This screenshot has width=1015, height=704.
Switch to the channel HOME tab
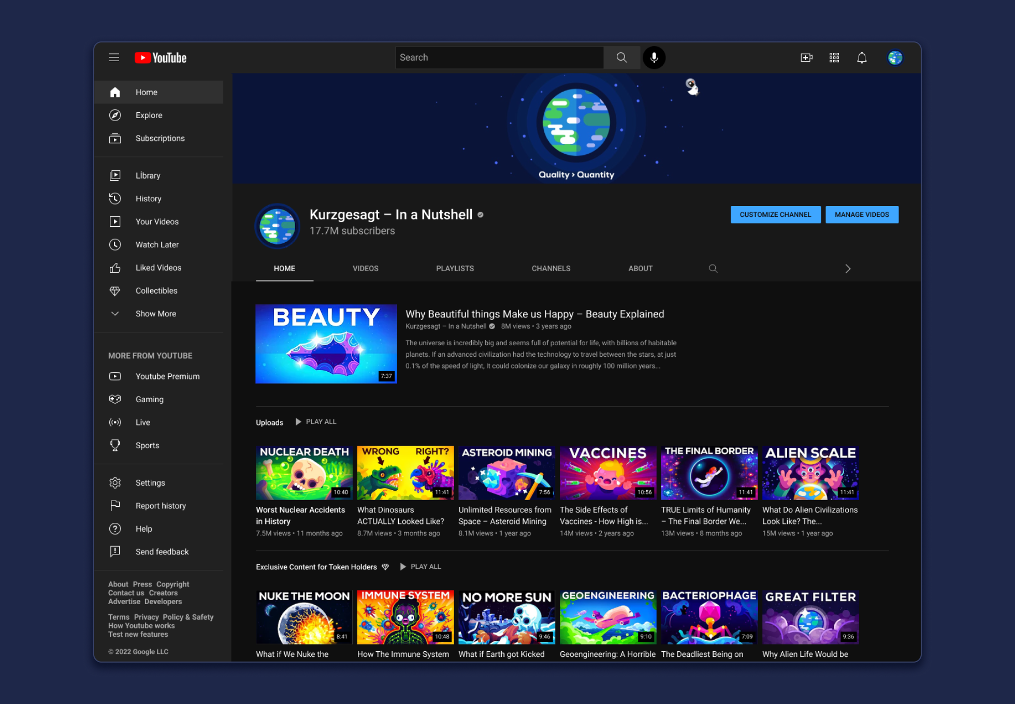point(284,268)
